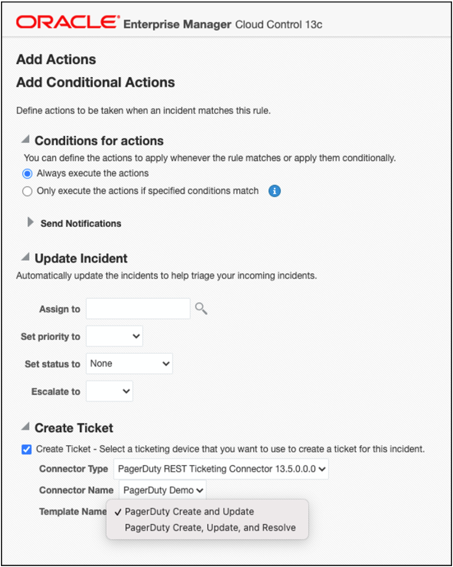Click the Send Notifications heading
The image size is (453, 567).
click(81, 224)
